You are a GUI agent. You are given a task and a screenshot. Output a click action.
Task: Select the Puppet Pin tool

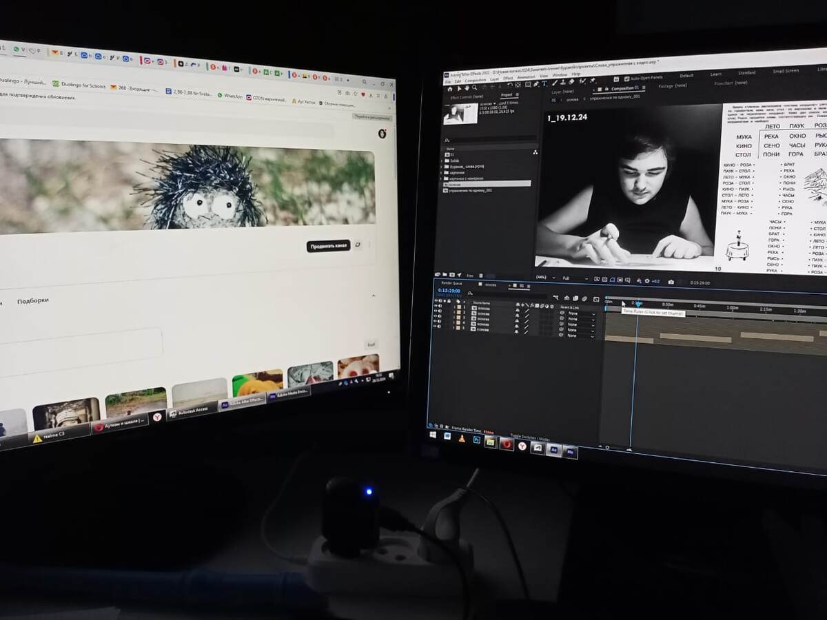pyautogui.click(x=593, y=81)
